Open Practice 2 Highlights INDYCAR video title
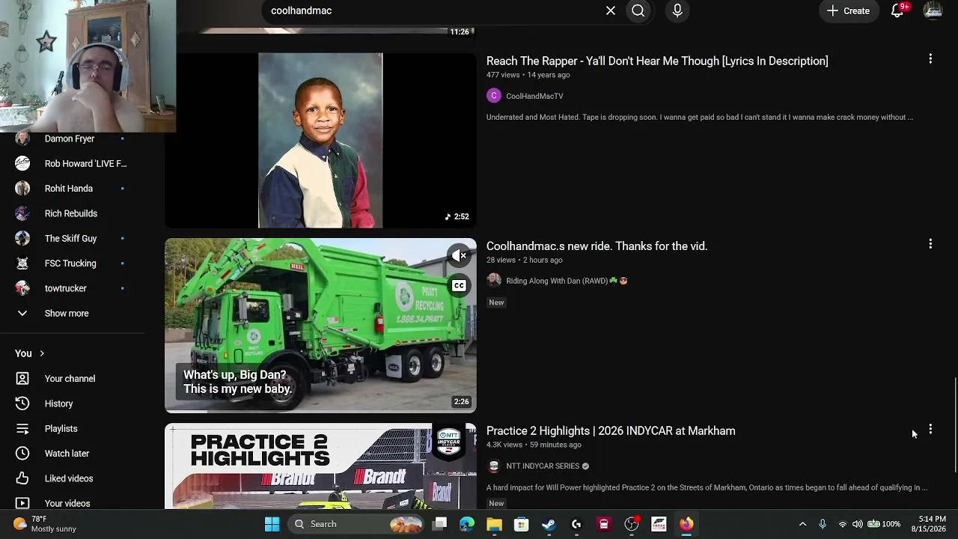The image size is (958, 539). (x=611, y=431)
